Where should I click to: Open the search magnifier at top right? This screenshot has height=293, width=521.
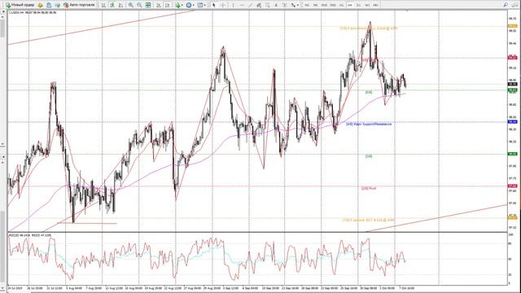pos(506,5)
